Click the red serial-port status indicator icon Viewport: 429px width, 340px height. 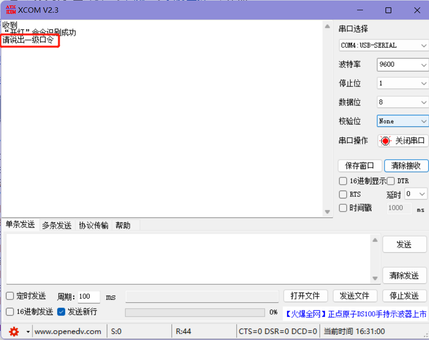point(385,141)
